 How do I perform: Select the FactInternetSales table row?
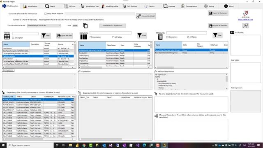38,56
